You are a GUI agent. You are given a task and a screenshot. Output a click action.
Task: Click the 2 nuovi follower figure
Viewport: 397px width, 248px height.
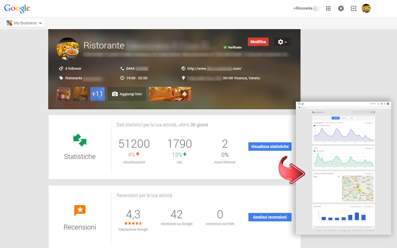(x=225, y=144)
